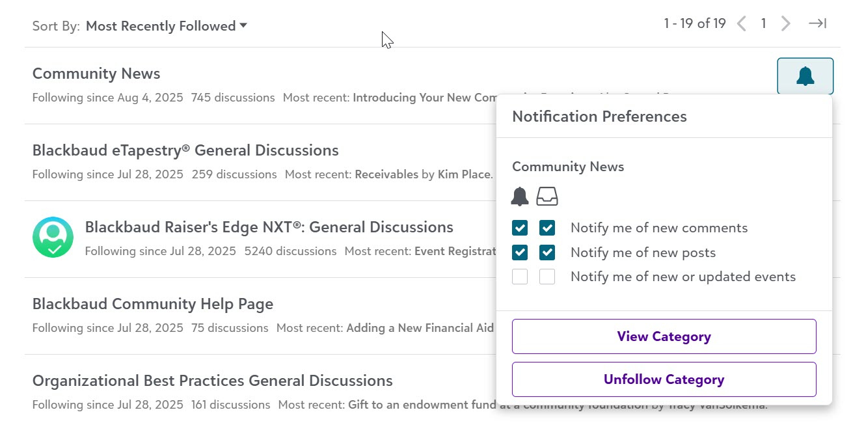Viewport: 851px width, 423px height.
Task: Select the email inbox delivery icon in preferences
Action: pyautogui.click(x=547, y=195)
